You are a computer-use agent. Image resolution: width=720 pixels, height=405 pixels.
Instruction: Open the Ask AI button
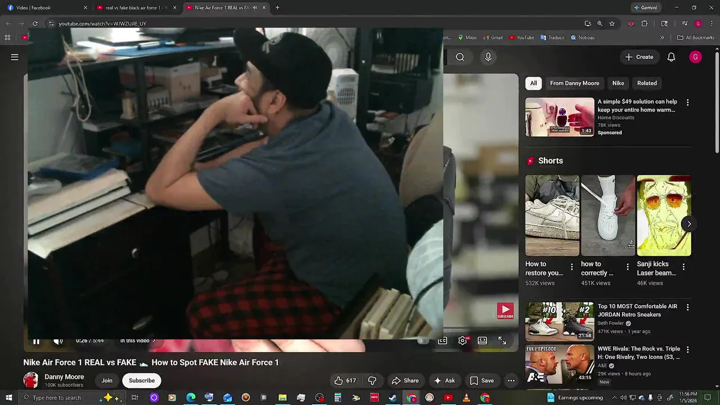(x=444, y=381)
